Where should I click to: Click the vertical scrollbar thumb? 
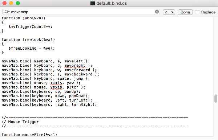215,98
